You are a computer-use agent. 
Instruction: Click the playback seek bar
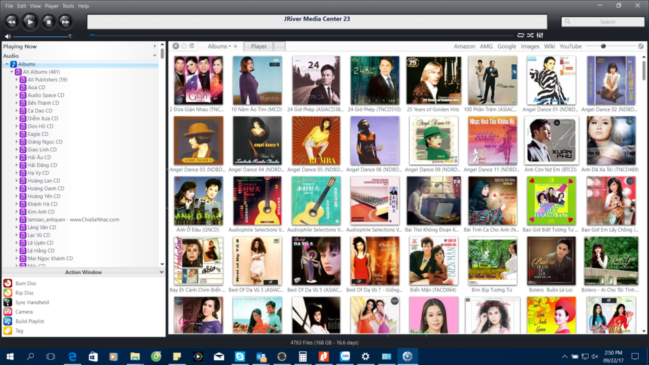coord(302,36)
